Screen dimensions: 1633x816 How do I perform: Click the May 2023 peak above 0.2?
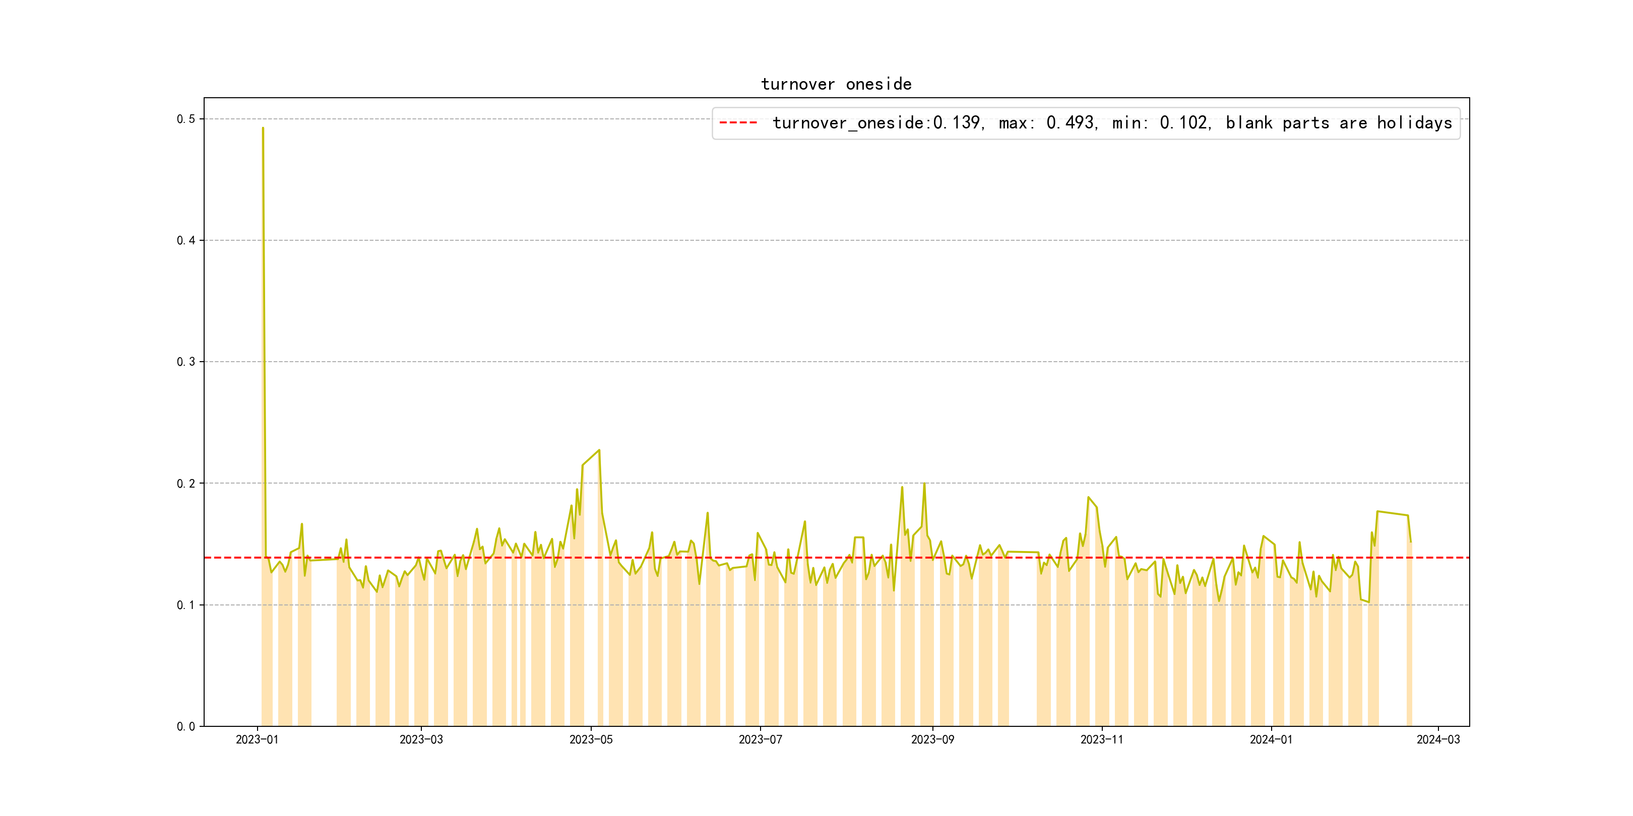[x=599, y=450]
